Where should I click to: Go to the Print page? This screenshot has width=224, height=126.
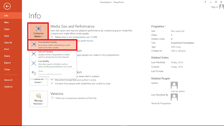point(11,49)
